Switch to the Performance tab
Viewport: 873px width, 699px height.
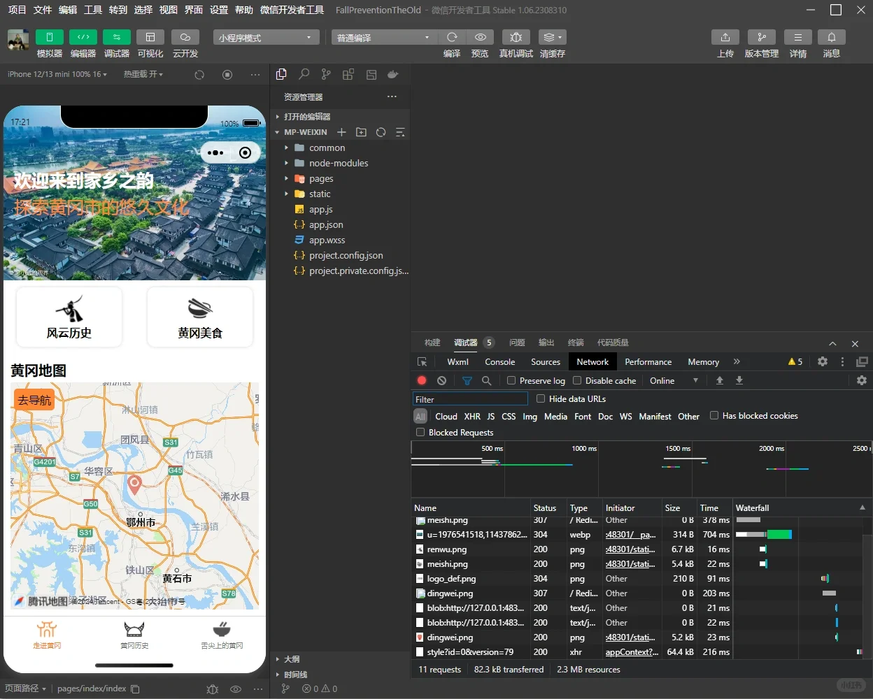(x=648, y=361)
